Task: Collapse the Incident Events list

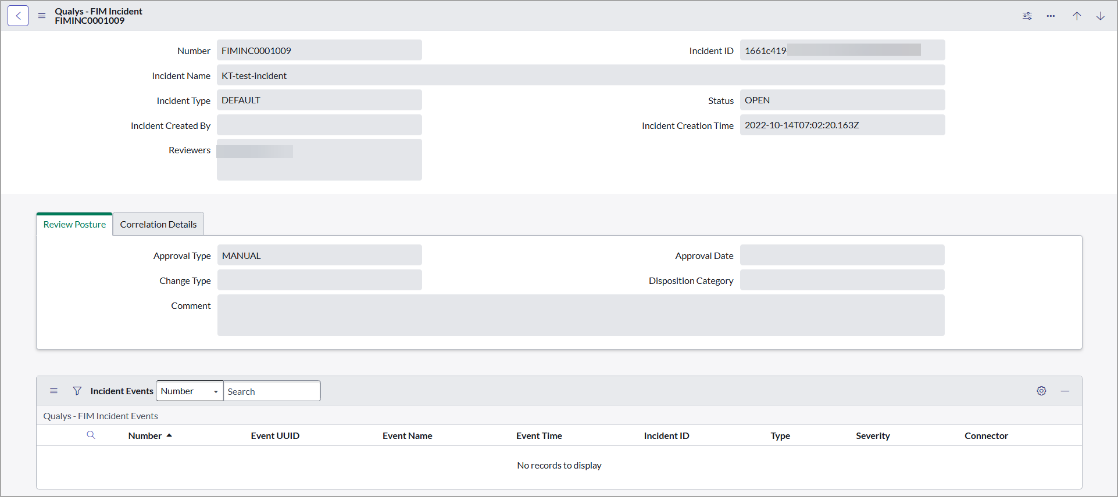Action: (1065, 391)
